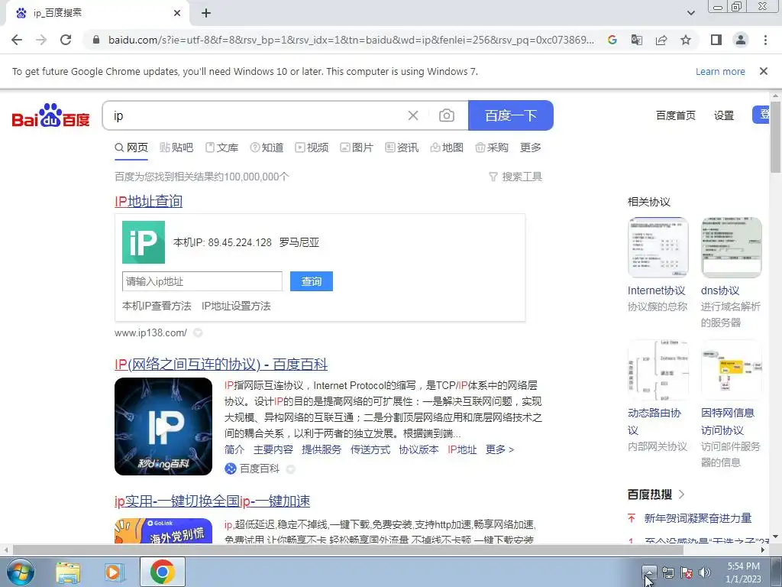This screenshot has height=587, width=782.
Task: Click the 百度一下 search button
Action: (511, 115)
